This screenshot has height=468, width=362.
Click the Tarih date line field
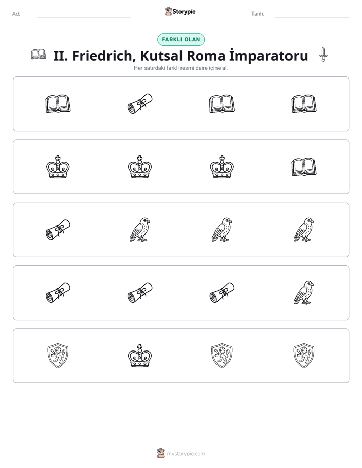click(312, 14)
